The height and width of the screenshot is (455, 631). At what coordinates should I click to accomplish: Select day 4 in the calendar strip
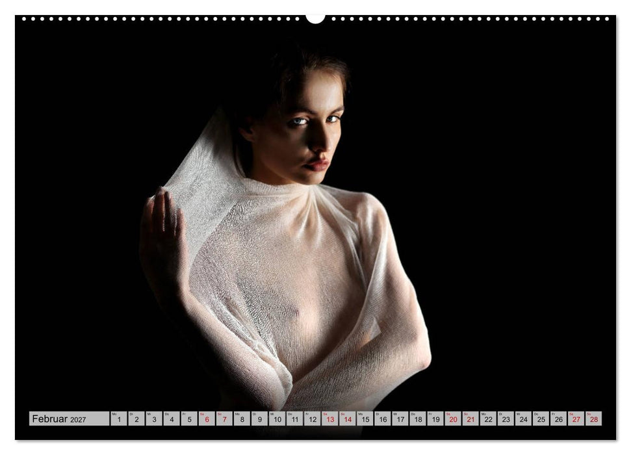point(172,419)
